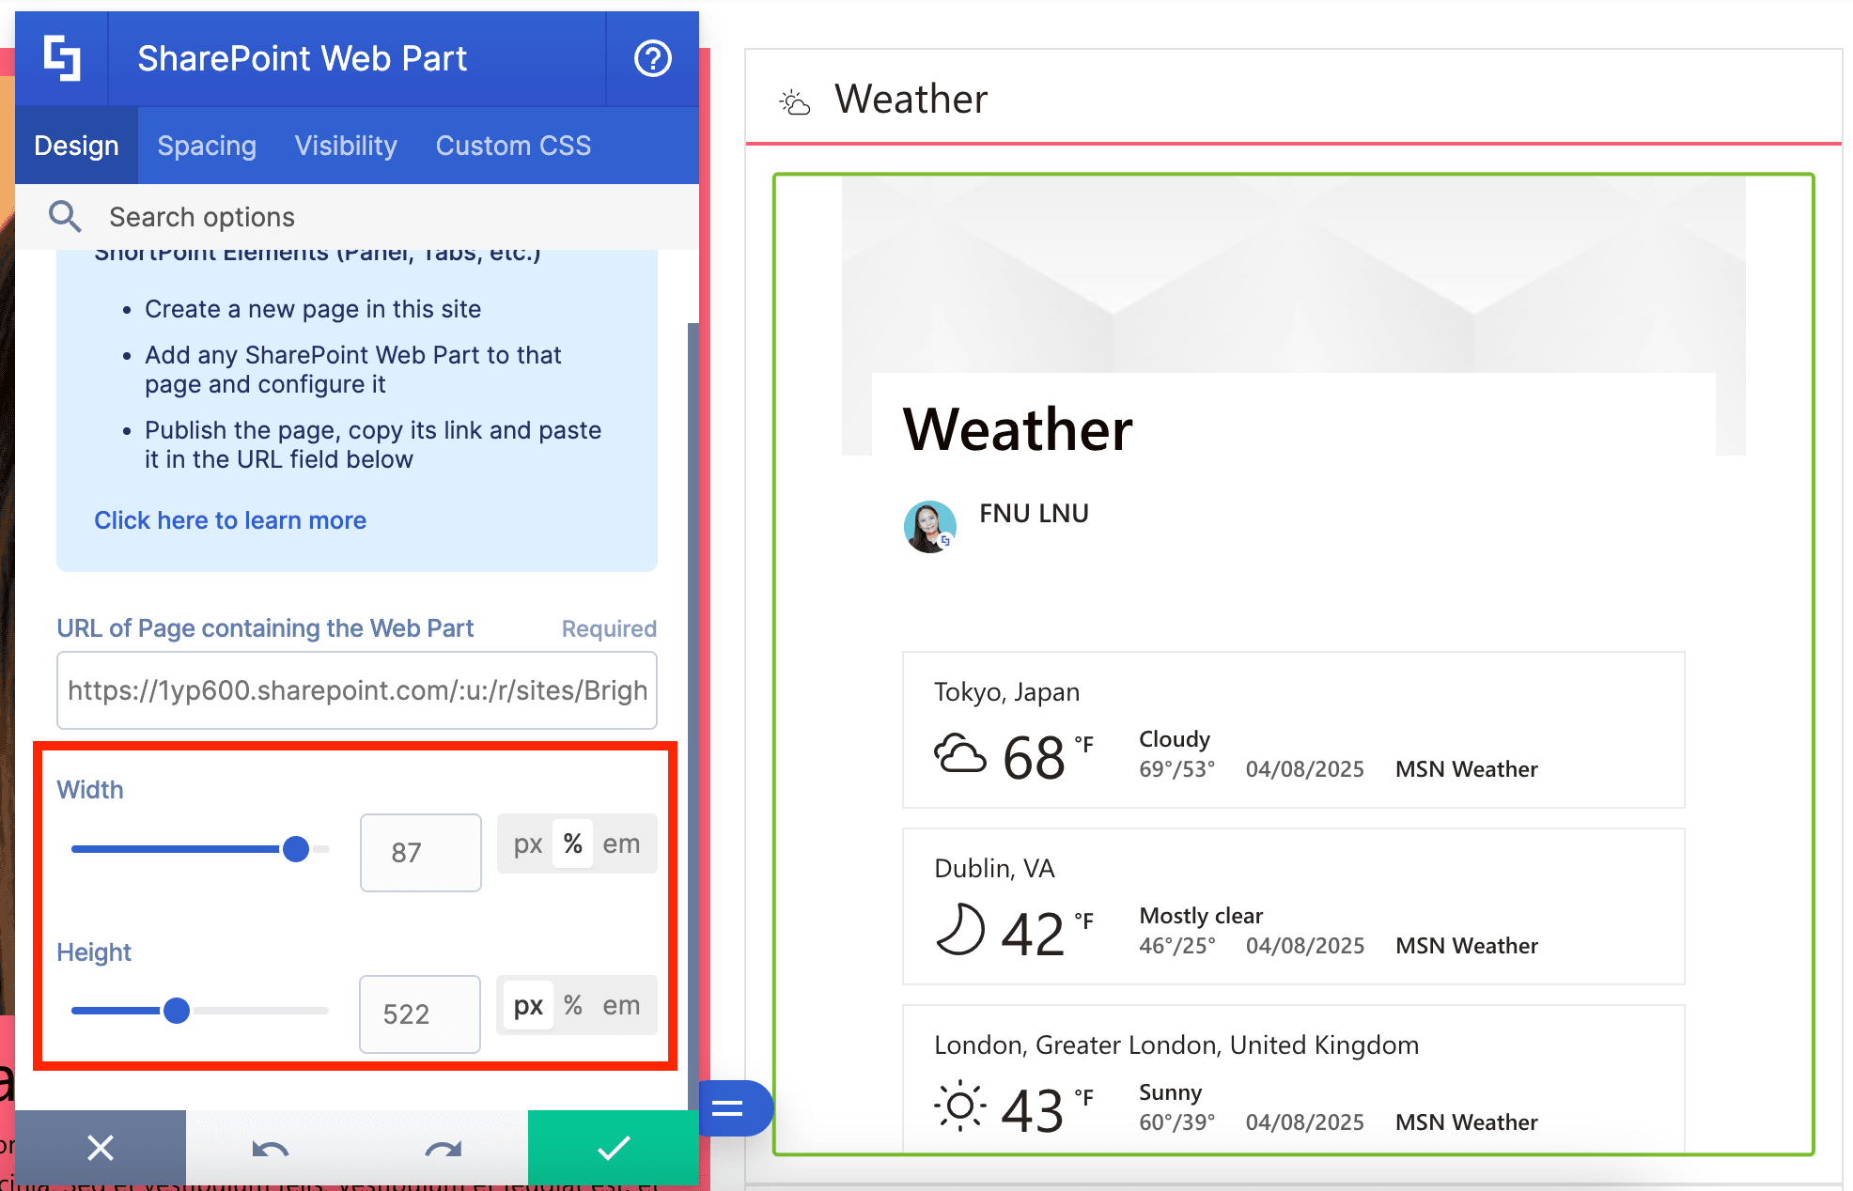Open the Visibility tab

[x=346, y=146]
